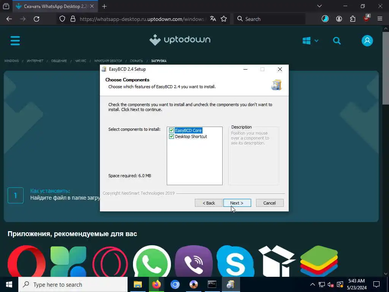Cancel the EasyBCD installation
The height and width of the screenshot is (292, 389).
click(269, 203)
